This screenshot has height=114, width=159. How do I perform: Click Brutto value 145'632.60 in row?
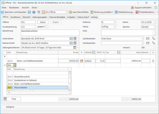tap(69, 61)
